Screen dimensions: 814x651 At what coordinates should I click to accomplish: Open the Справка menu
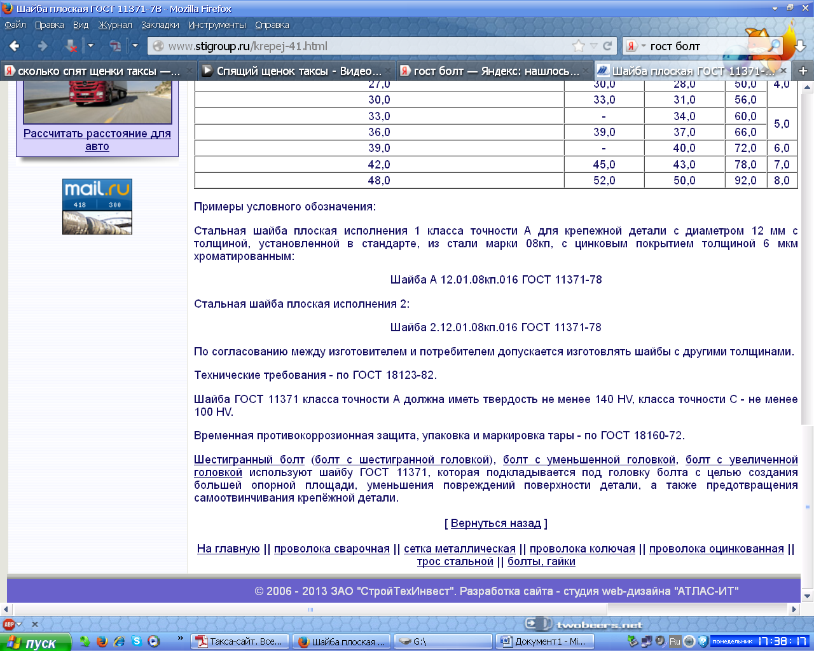click(x=272, y=25)
